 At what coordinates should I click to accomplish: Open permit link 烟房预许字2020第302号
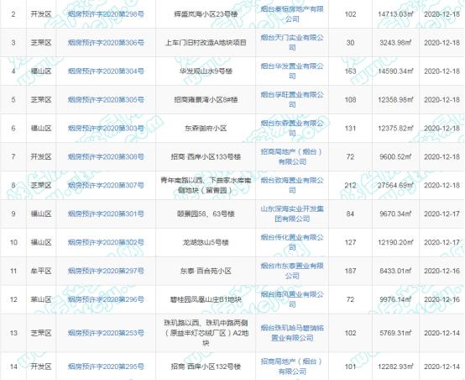[106, 242]
